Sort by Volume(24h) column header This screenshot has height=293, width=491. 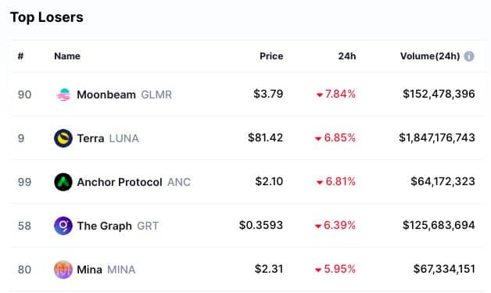click(x=430, y=56)
